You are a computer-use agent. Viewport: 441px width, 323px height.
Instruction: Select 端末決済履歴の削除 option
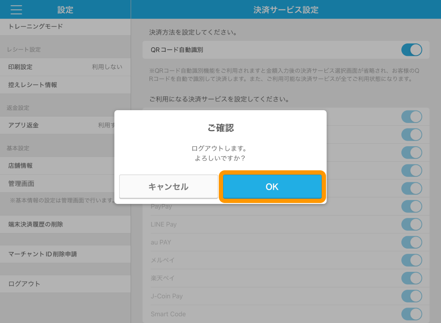[x=65, y=224]
